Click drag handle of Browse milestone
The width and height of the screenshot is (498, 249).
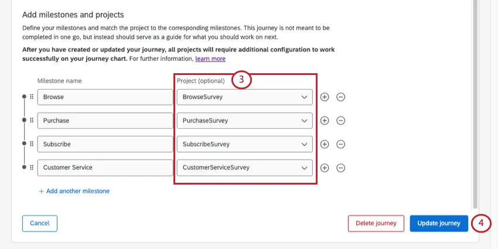[32, 97]
